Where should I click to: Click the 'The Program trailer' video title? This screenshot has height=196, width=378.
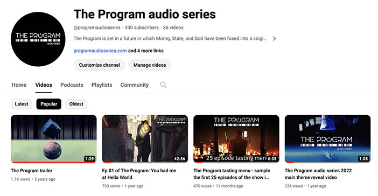click(32, 171)
